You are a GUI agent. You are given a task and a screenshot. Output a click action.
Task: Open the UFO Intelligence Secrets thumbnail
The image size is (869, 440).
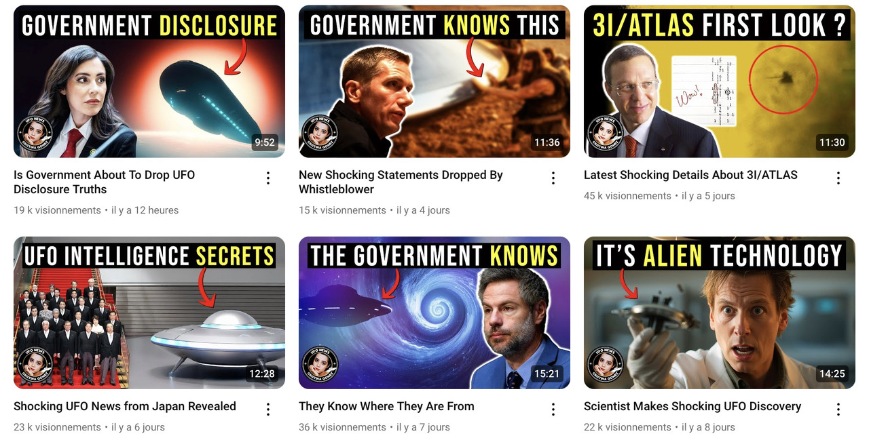(x=149, y=313)
